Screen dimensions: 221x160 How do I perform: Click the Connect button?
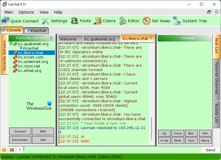point(20,131)
